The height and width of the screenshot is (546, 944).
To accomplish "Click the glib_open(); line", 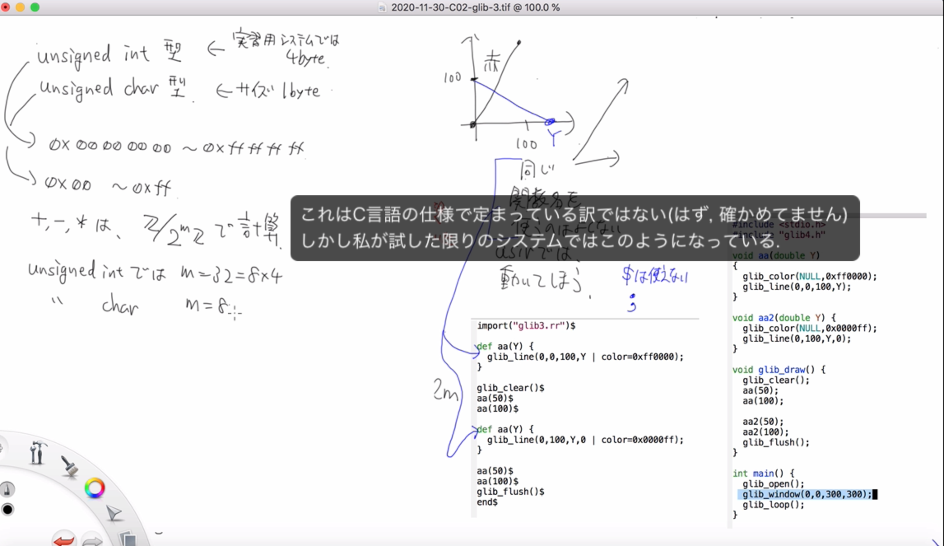I will pos(773,484).
